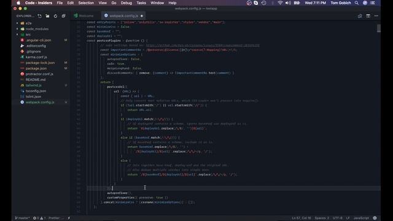Click the github URL in code comment
Image resolution: width=393 pixels, height=221 pixels.
[203, 45]
